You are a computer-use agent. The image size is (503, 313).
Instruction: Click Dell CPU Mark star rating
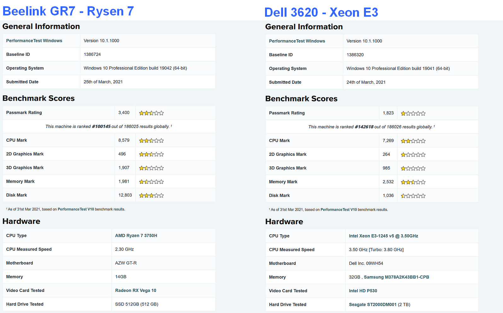point(413,141)
